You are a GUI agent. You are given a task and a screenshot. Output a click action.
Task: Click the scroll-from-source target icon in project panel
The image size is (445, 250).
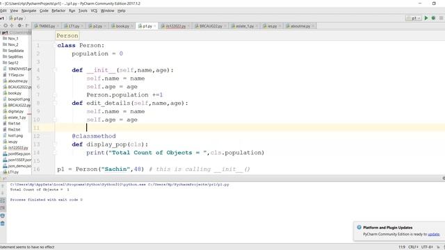coord(6,26)
